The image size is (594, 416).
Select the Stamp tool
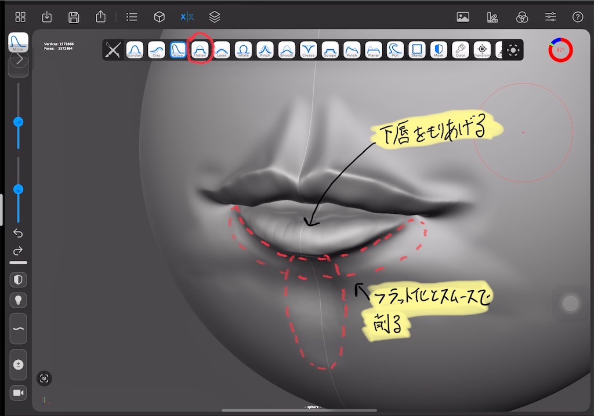(x=417, y=50)
